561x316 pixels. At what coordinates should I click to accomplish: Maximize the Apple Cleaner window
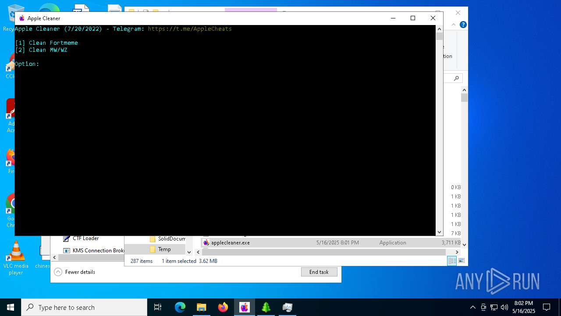(x=412, y=18)
